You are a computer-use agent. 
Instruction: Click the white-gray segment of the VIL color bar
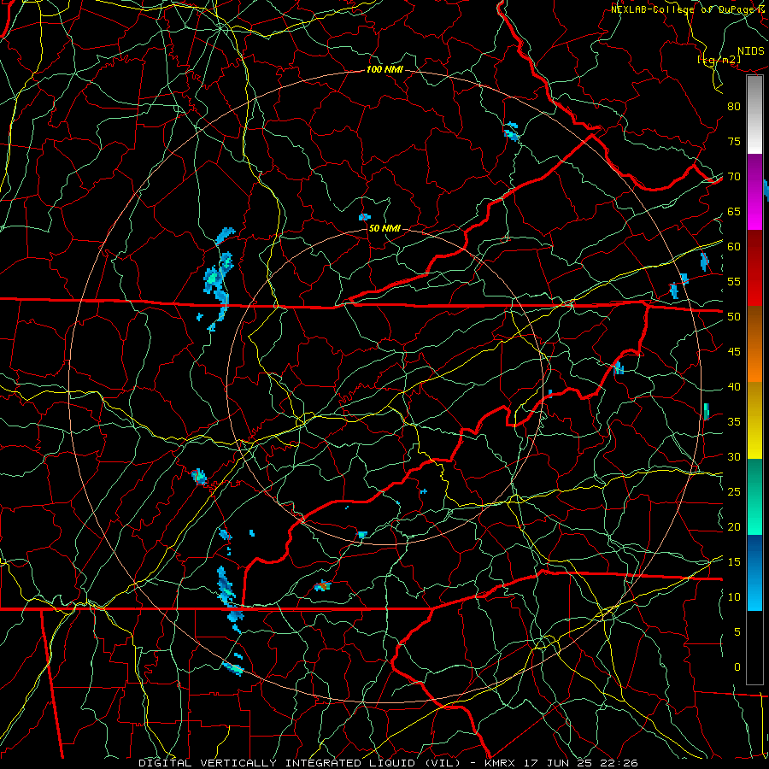pos(754,114)
